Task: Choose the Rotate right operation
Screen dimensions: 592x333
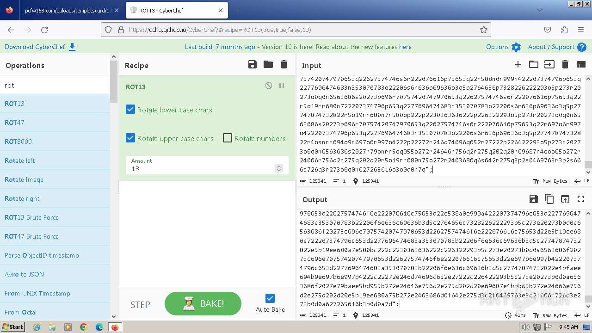Action: tap(55, 198)
